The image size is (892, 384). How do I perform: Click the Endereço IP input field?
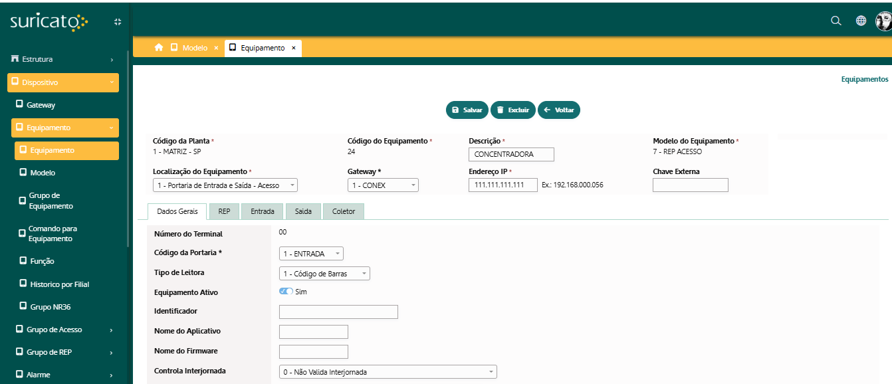point(503,185)
